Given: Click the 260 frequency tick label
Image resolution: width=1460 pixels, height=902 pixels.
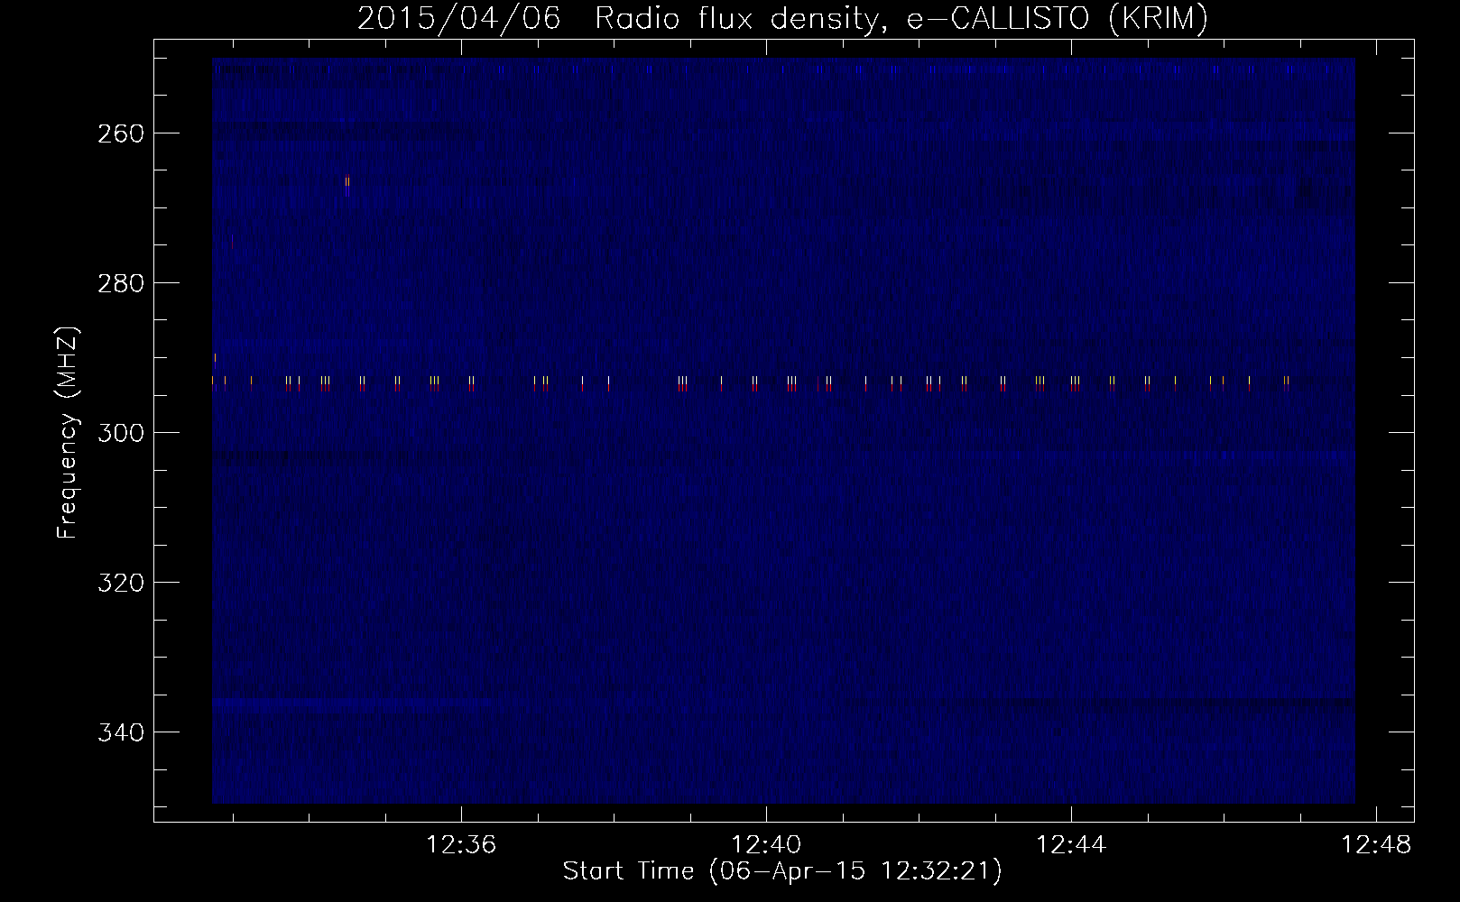Looking at the screenshot, I should point(120,133).
